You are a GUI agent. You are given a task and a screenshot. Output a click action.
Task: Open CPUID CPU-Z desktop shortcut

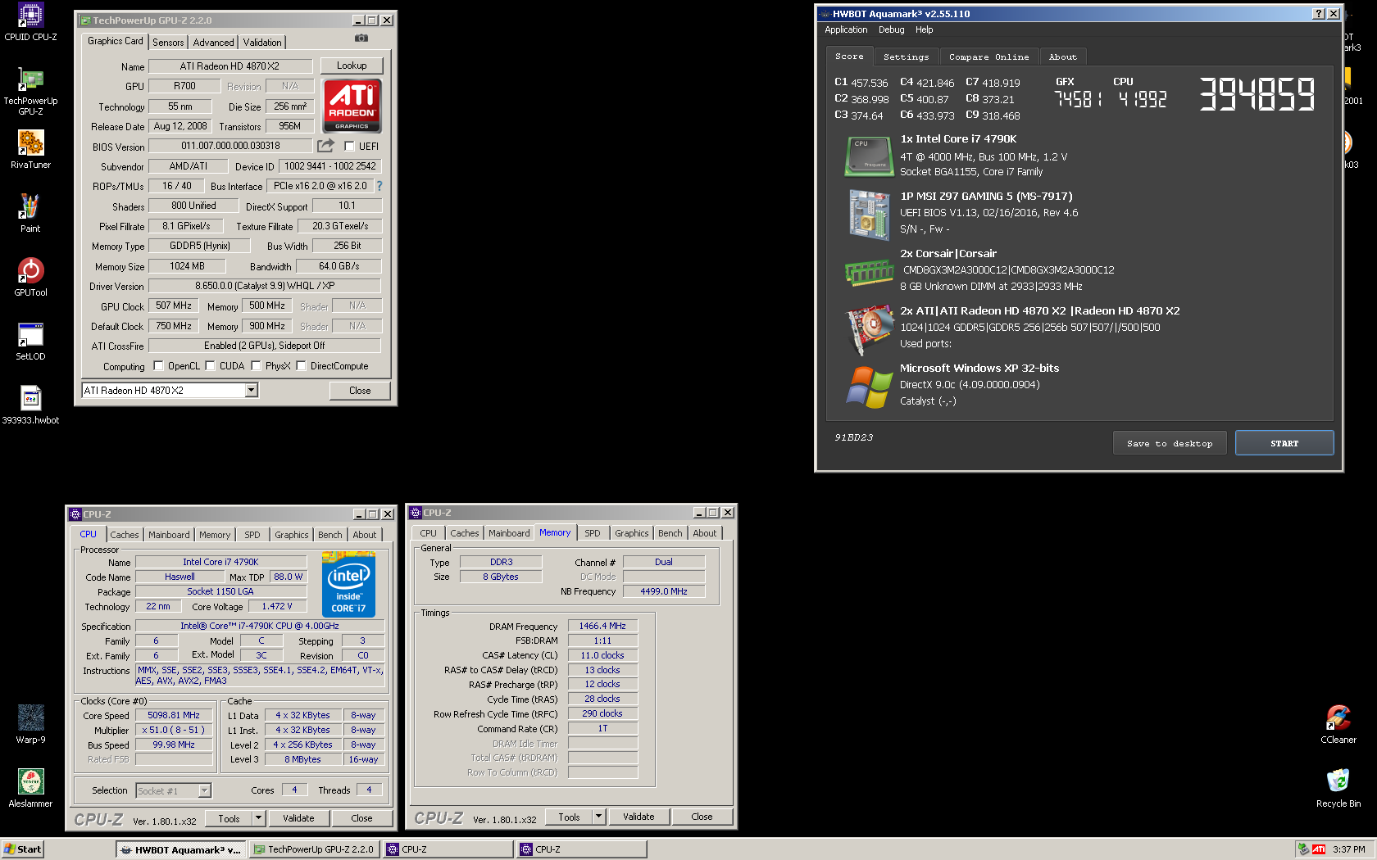click(30, 22)
